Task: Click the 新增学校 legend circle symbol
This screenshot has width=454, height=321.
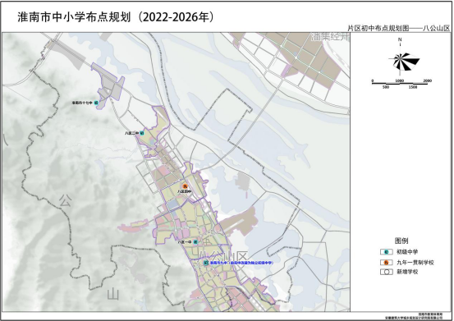Action: tap(386, 272)
